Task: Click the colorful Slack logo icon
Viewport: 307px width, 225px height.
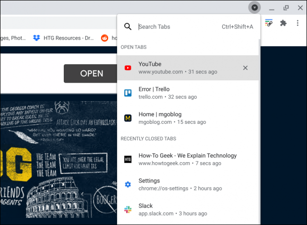Action: [x=128, y=209]
